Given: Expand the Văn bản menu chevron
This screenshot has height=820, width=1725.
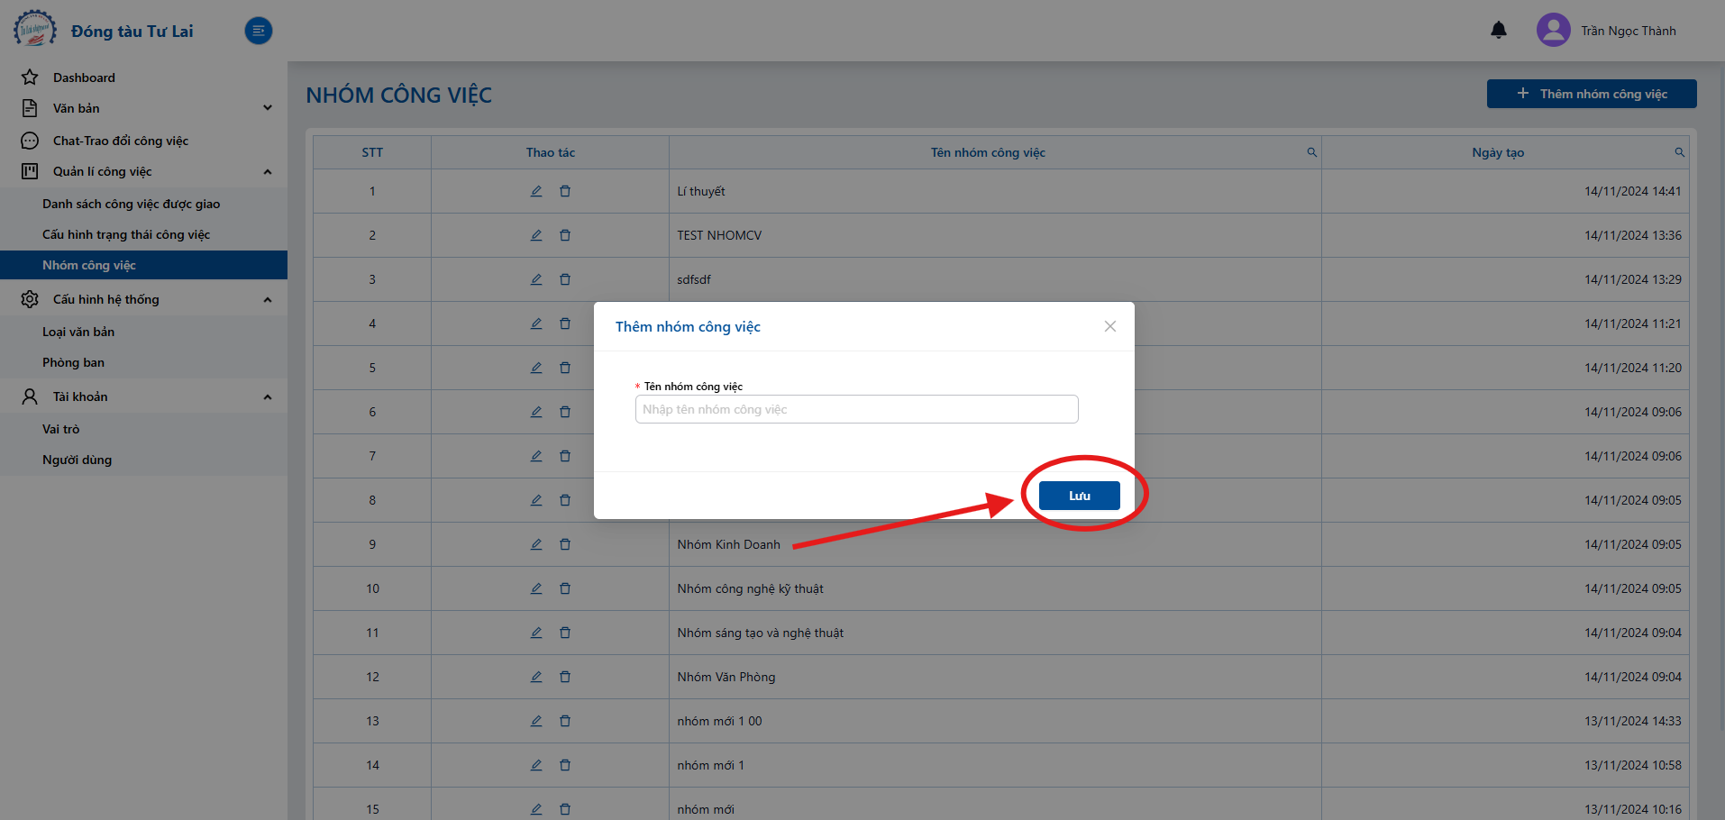Looking at the screenshot, I should pos(268,108).
